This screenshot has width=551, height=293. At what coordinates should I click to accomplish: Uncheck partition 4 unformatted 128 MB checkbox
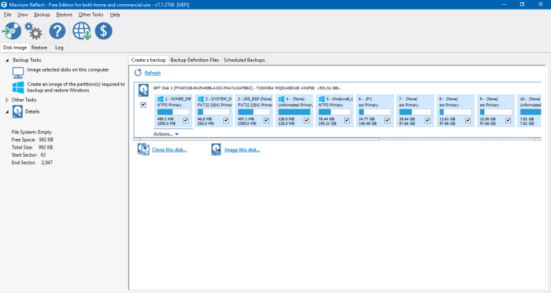tap(306, 120)
